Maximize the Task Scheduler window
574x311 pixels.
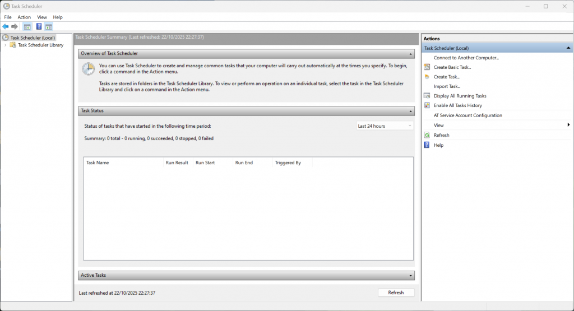click(546, 6)
